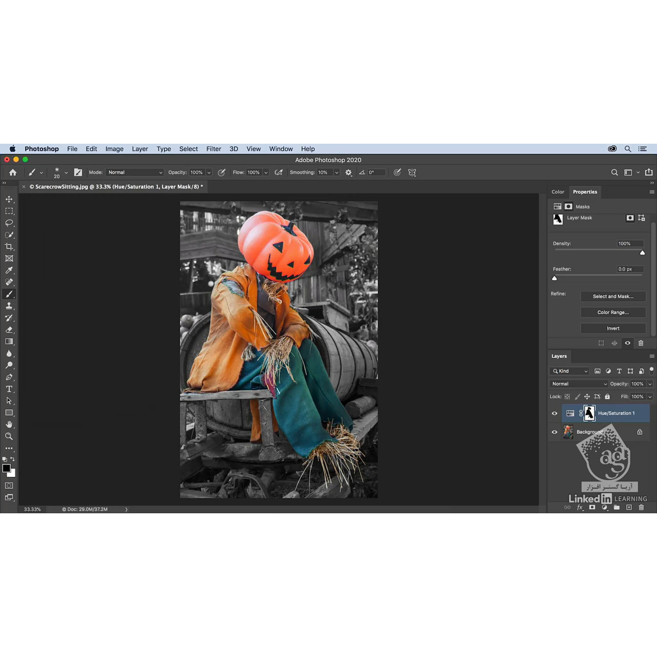The height and width of the screenshot is (657, 657).
Task: Open the Kind filter dropdown in Layers
Action: tap(570, 371)
